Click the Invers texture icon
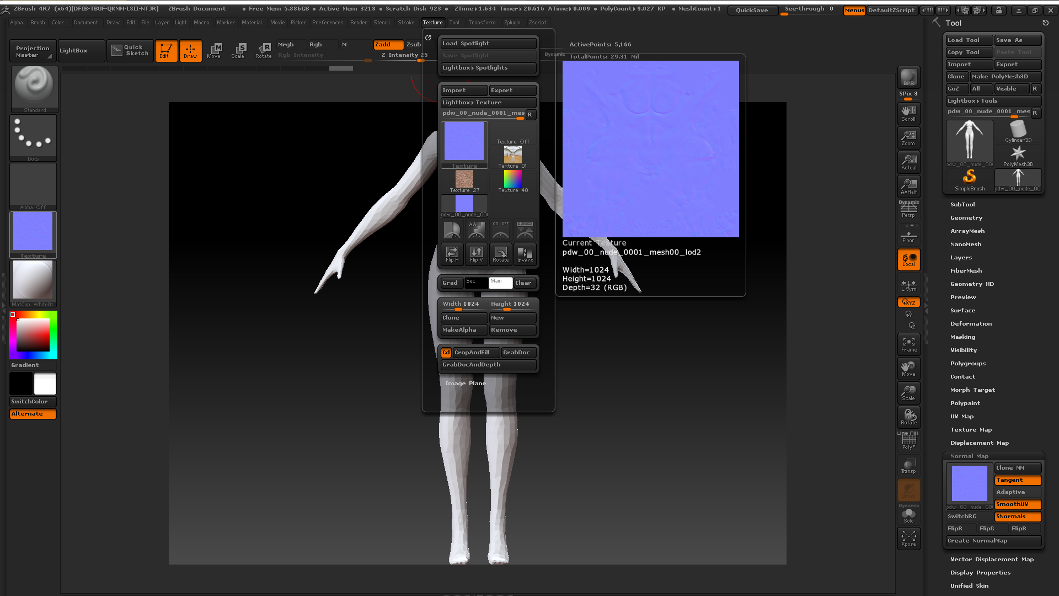Screen dimensions: 1059x596 (525, 254)
